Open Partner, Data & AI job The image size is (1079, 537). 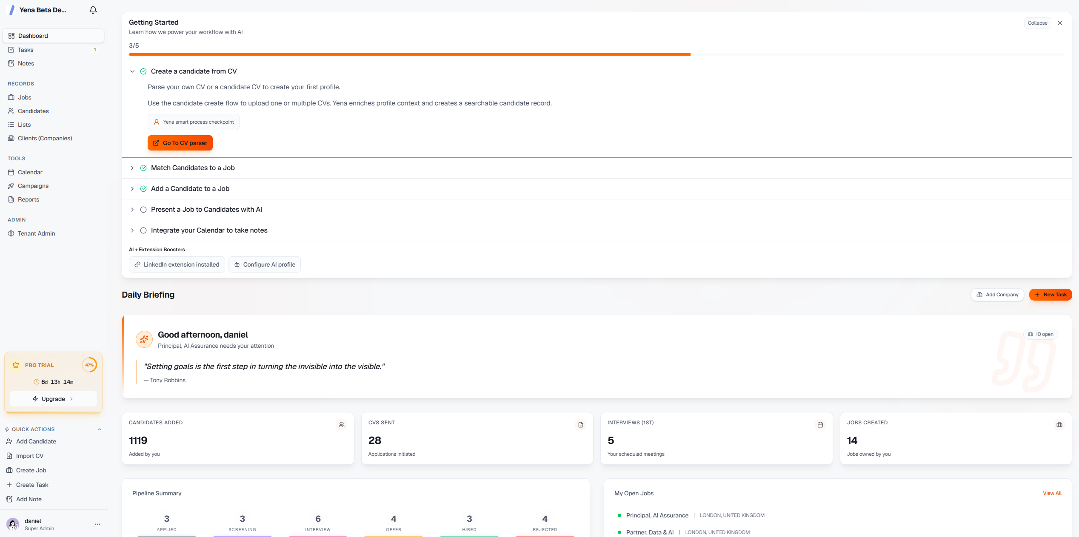[650, 532]
